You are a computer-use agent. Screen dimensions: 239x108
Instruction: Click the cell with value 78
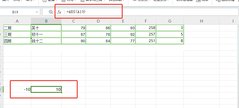(98, 34)
